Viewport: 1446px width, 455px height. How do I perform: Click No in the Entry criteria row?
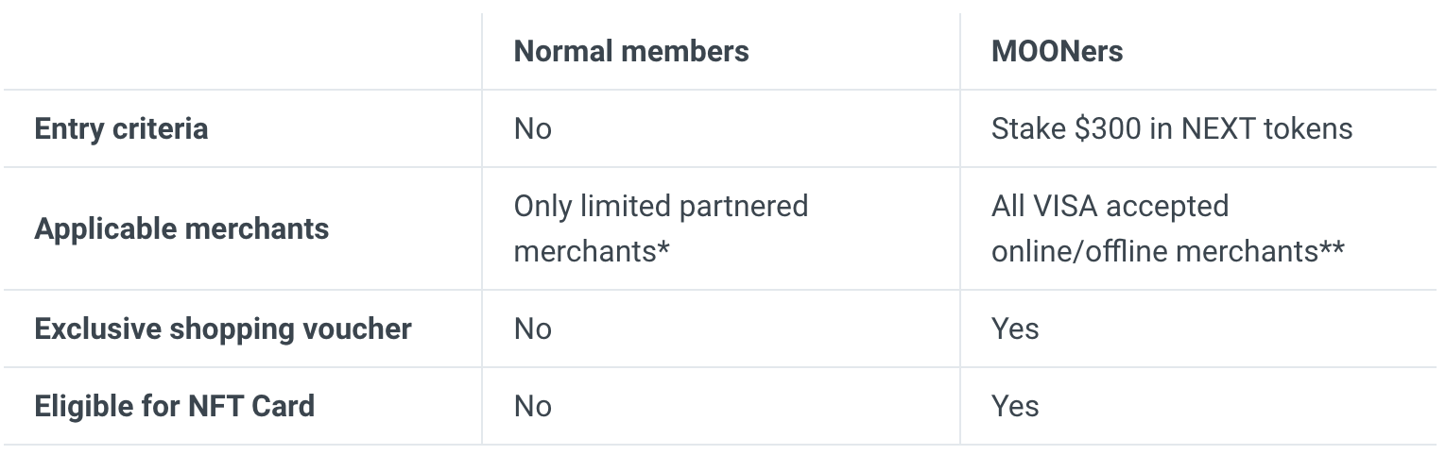click(x=532, y=128)
